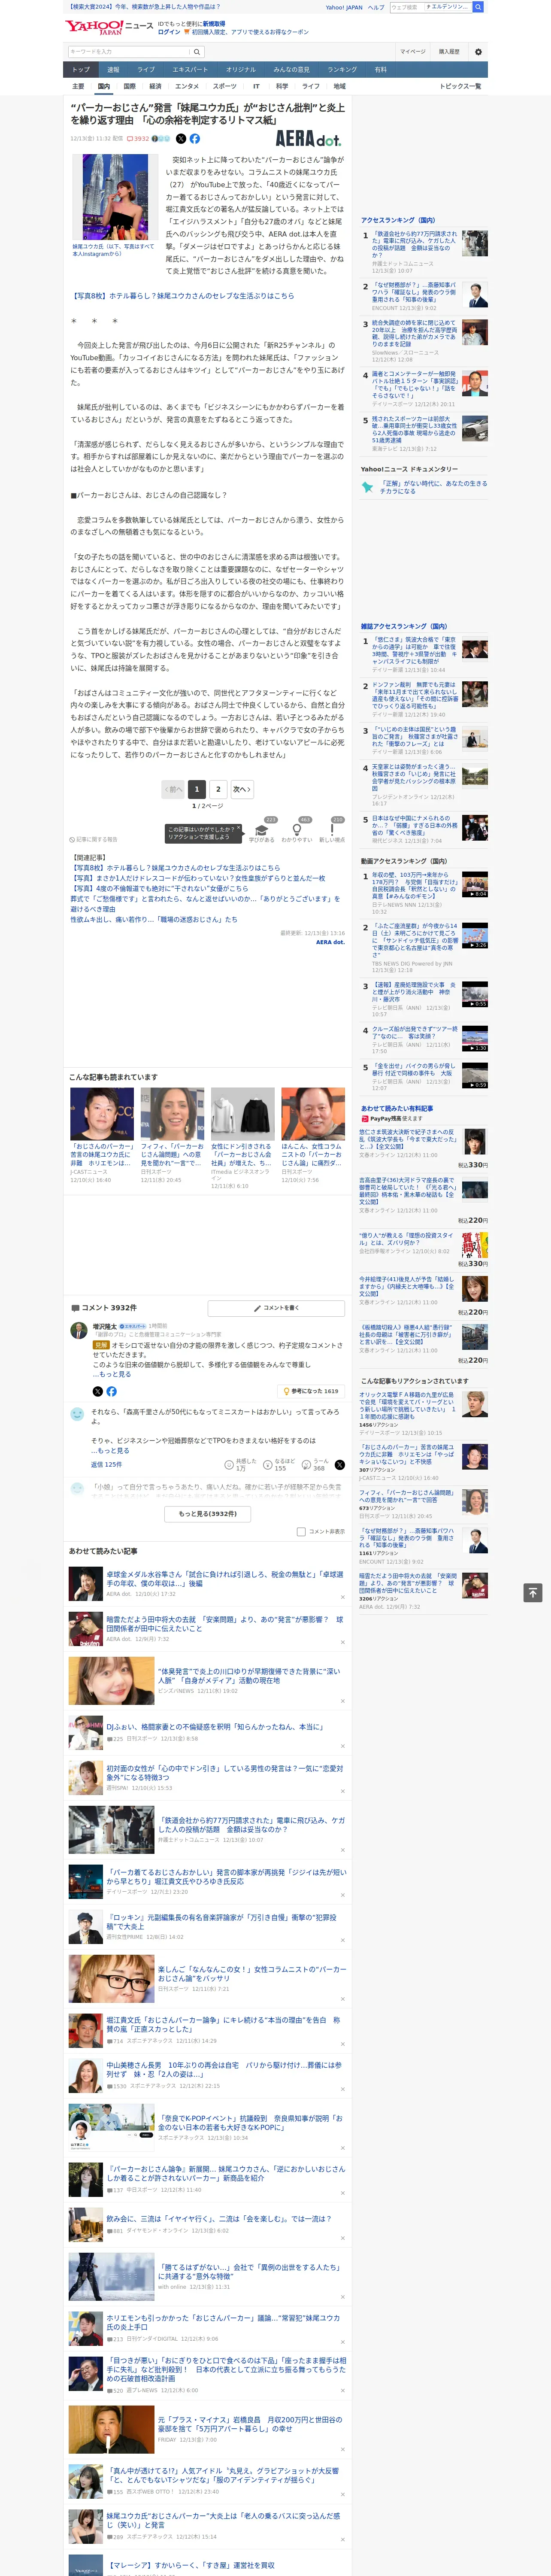Viewport: 551px width, 2576px height.
Task: Click the Yahoo! JAPAN News logo
Action: (109, 27)
